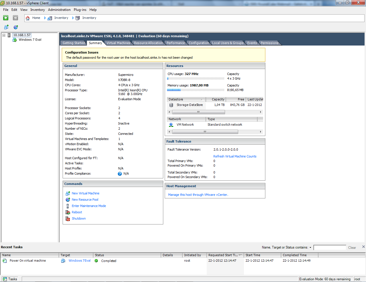This screenshot has width=366, height=282.
Task: Click the Profile Compliance help icon
Action: pyautogui.click(x=120, y=174)
